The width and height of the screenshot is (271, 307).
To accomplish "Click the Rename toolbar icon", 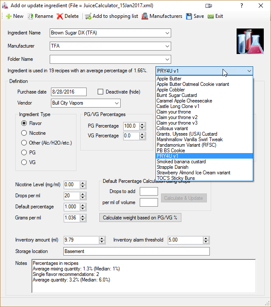I will tap(31, 17).
